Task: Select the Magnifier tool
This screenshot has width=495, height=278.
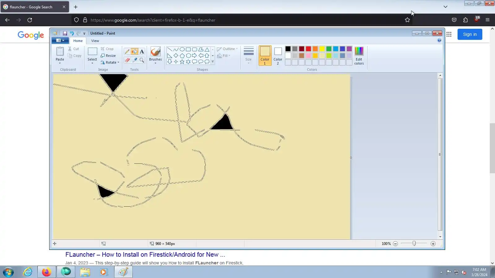Action: (x=142, y=60)
